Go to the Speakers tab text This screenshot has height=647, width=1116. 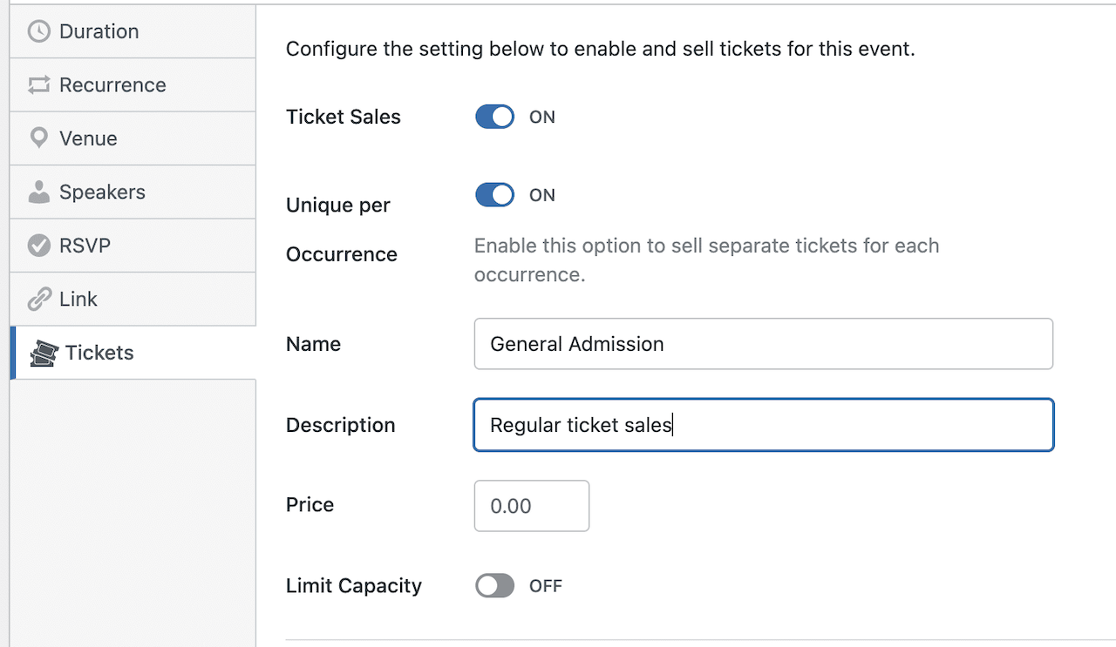click(x=102, y=192)
